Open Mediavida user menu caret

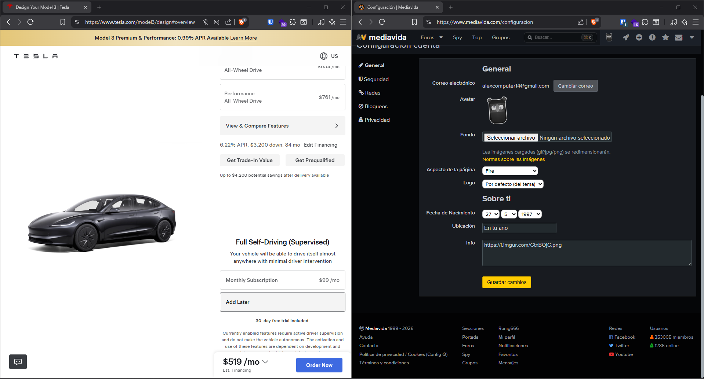[x=692, y=37]
